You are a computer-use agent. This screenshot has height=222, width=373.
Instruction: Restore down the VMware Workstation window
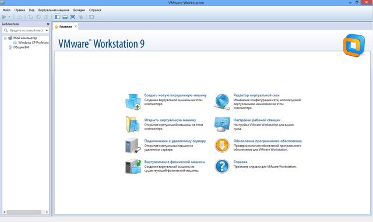click(x=357, y=2)
